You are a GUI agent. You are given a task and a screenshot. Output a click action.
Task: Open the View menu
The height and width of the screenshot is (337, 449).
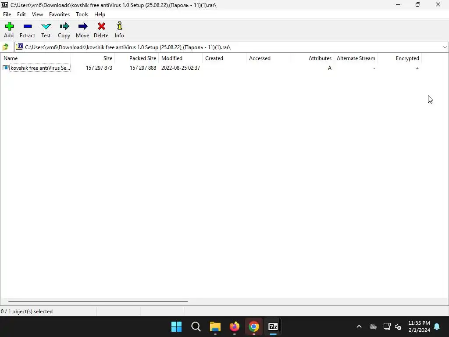[x=38, y=14]
